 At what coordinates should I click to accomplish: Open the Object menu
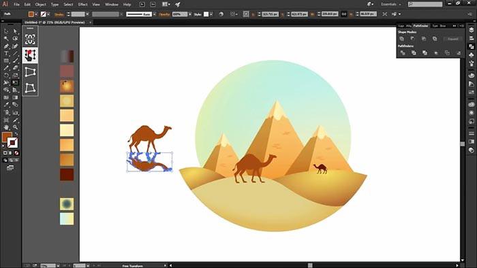40,4
